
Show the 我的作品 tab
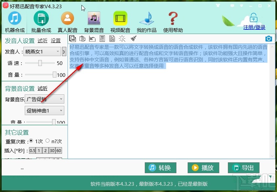click(147, 22)
